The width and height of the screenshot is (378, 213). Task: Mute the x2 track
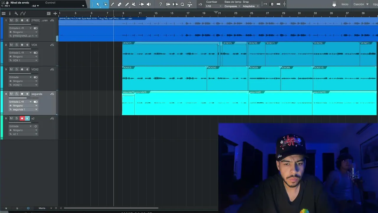click(11, 119)
